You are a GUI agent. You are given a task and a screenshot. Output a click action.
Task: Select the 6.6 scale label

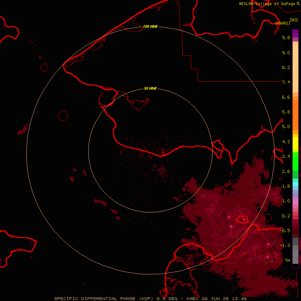click(x=286, y=97)
